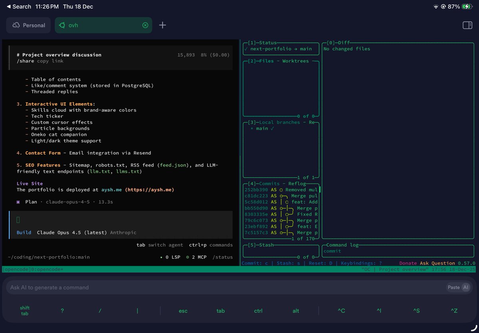Open the Personal workspace tab
The image size is (479, 333).
pyautogui.click(x=28, y=25)
